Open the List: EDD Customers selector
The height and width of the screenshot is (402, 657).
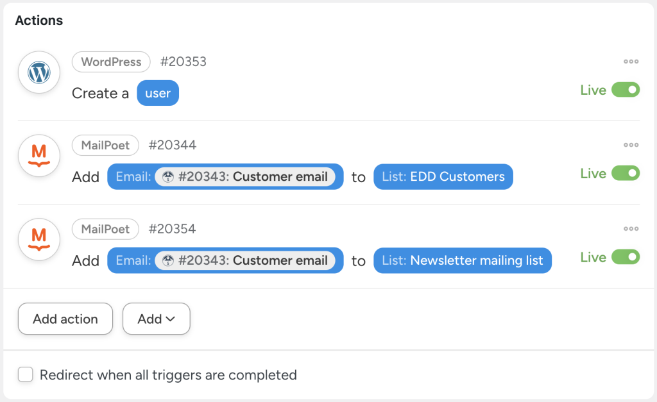pos(443,177)
